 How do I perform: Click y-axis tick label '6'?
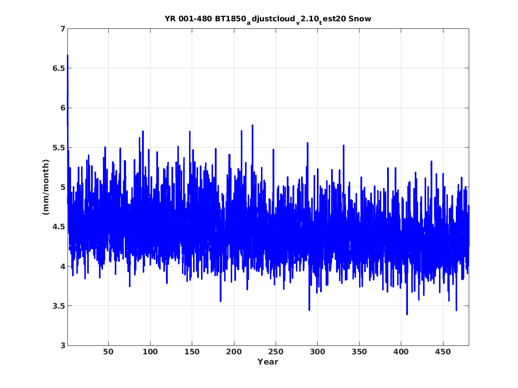click(63, 108)
